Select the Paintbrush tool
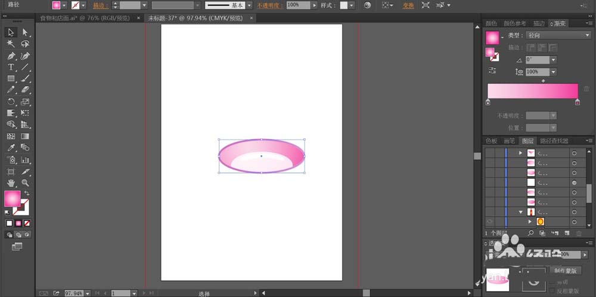Viewport: 596px width, 297px height. [x=25, y=79]
